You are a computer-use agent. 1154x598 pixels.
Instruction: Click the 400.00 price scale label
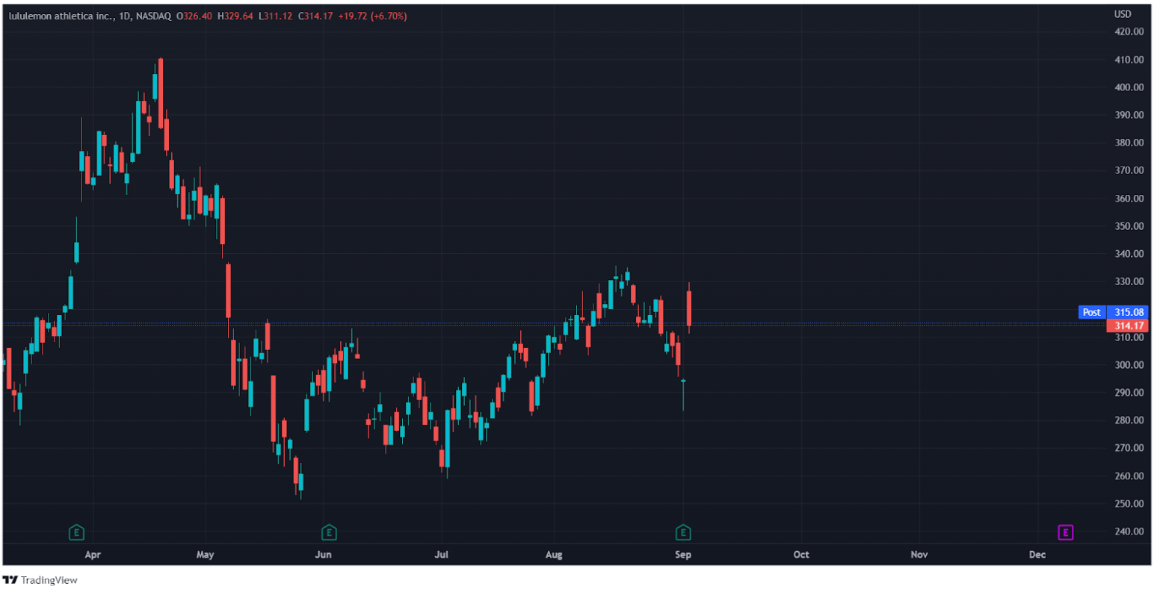[1129, 87]
